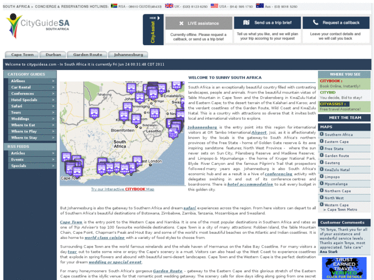Open Articles RSS feed
The width and height of the screenshot is (374, 280).
tap(32, 153)
